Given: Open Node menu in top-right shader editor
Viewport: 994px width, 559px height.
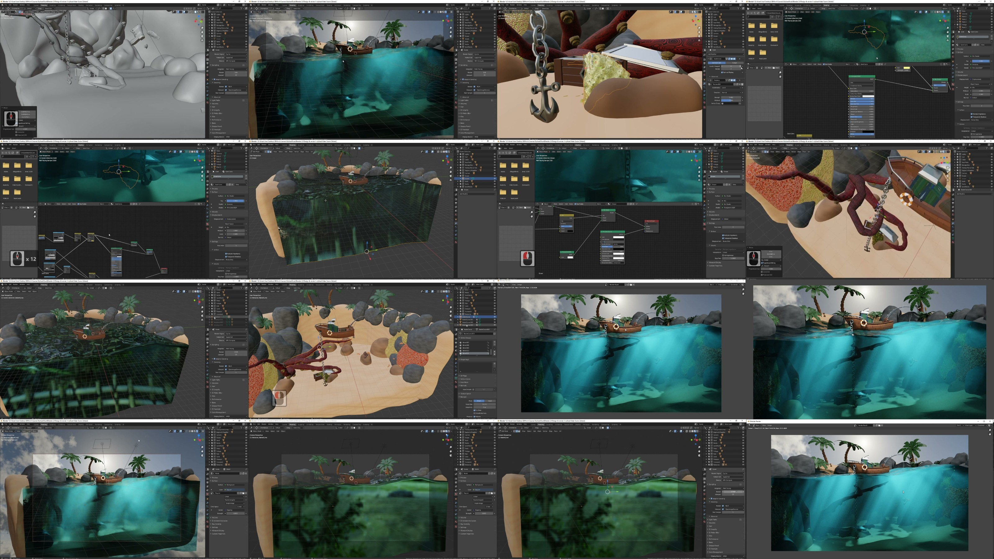Looking at the screenshot, I should [x=820, y=64].
